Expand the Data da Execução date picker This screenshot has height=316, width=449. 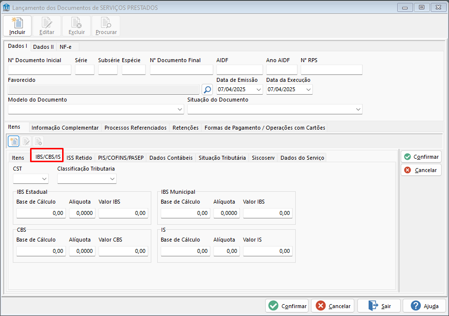click(x=309, y=89)
